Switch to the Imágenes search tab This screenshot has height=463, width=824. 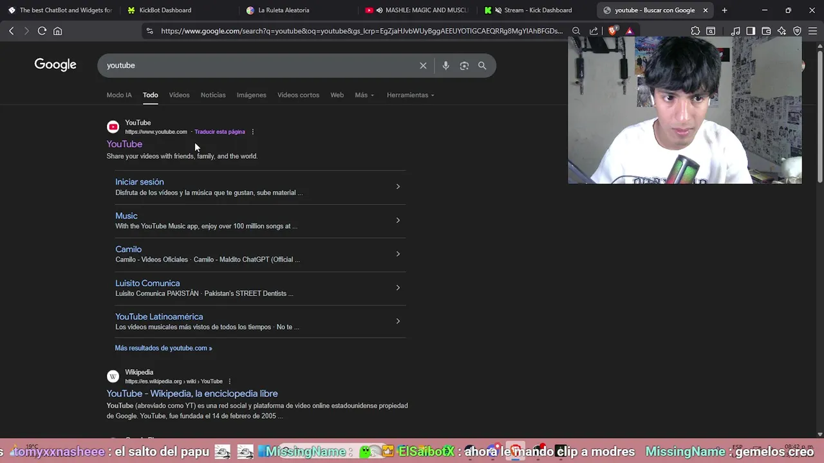click(x=251, y=95)
